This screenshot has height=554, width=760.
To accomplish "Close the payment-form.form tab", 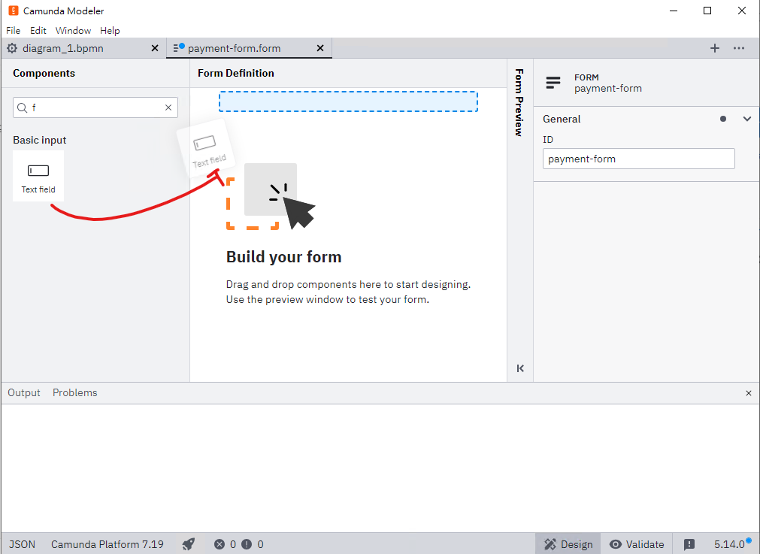I will coord(320,48).
